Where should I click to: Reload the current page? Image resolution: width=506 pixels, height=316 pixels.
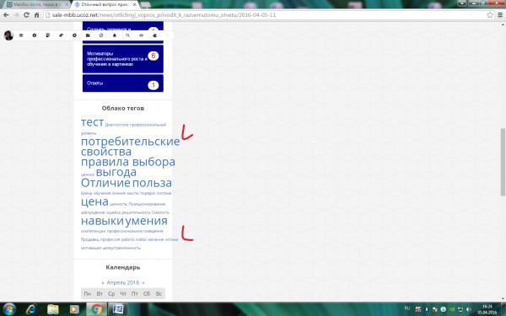pos(26,15)
